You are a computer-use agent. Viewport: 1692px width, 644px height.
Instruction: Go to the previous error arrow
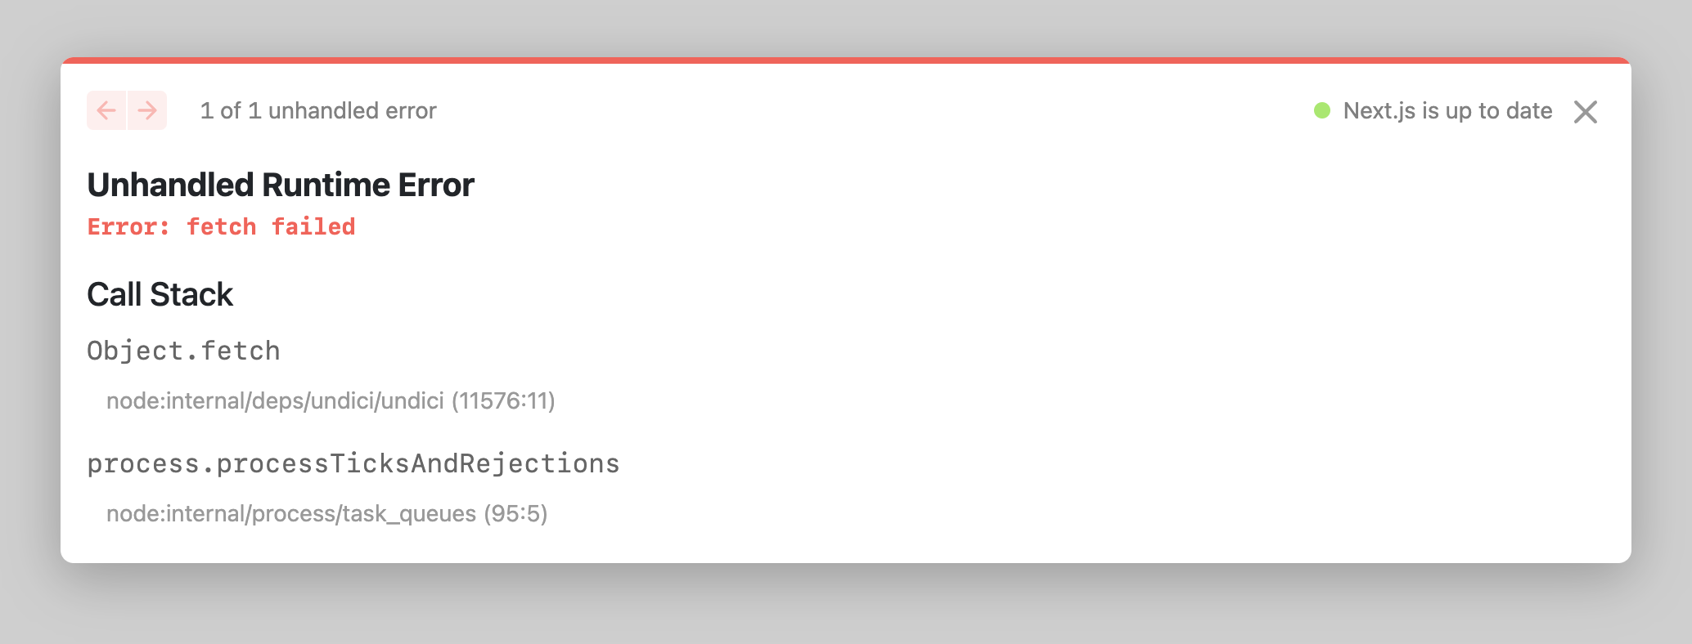pyautogui.click(x=106, y=110)
